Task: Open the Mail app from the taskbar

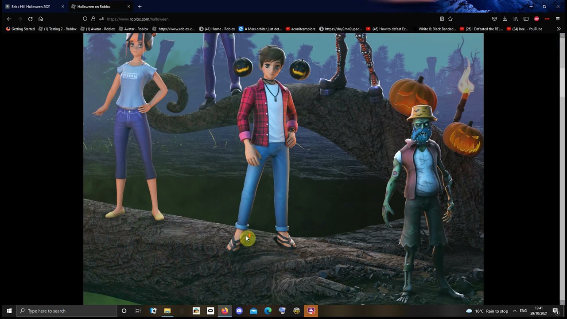Action: (x=253, y=311)
